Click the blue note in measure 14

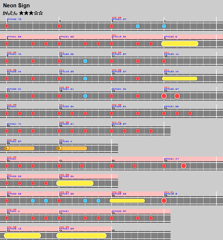click(85, 79)
